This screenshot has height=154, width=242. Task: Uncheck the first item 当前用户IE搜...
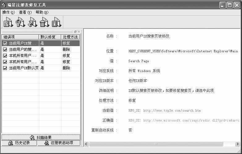pos(5,43)
